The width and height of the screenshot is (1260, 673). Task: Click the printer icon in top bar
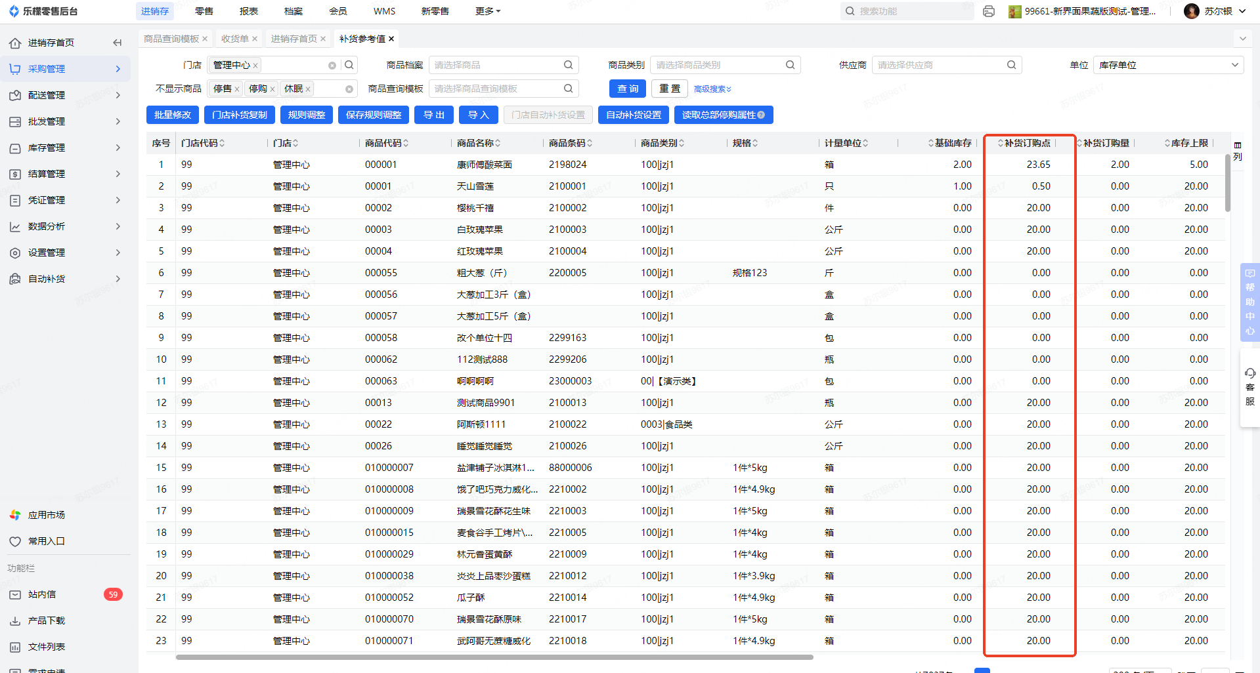(x=989, y=11)
